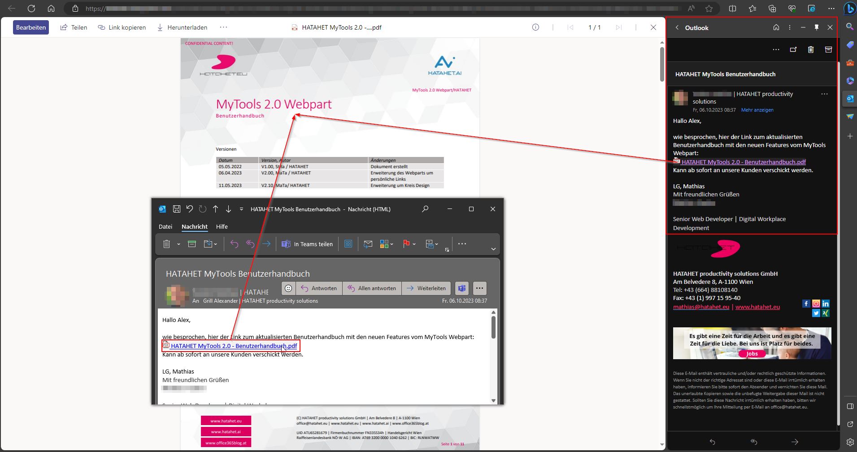Archive the email in Outlook sidebar
This screenshot has width=857, height=452.
pos(828,50)
